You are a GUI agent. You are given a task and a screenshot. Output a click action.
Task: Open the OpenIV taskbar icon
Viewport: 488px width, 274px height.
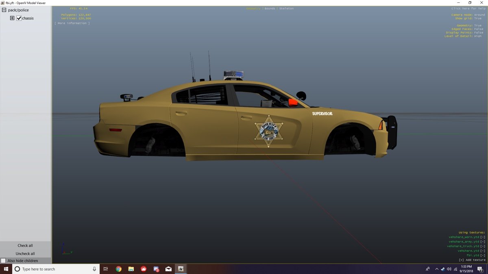tap(181, 269)
